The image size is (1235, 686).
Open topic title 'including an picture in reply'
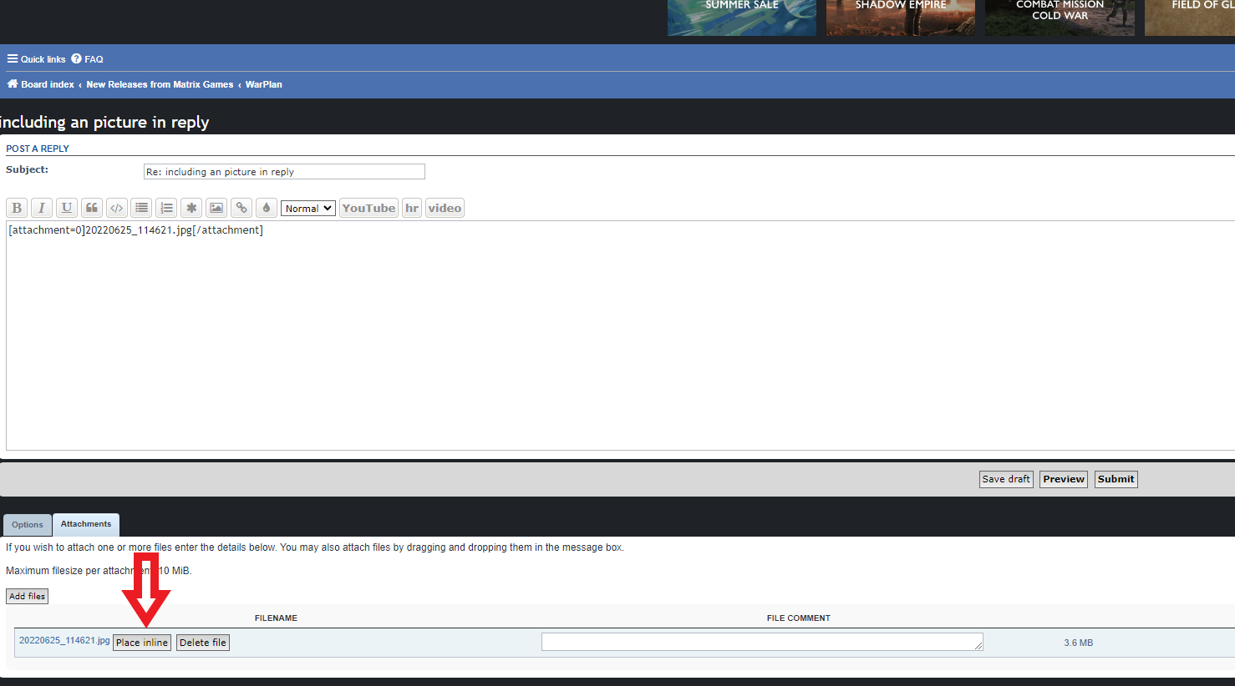tap(104, 122)
